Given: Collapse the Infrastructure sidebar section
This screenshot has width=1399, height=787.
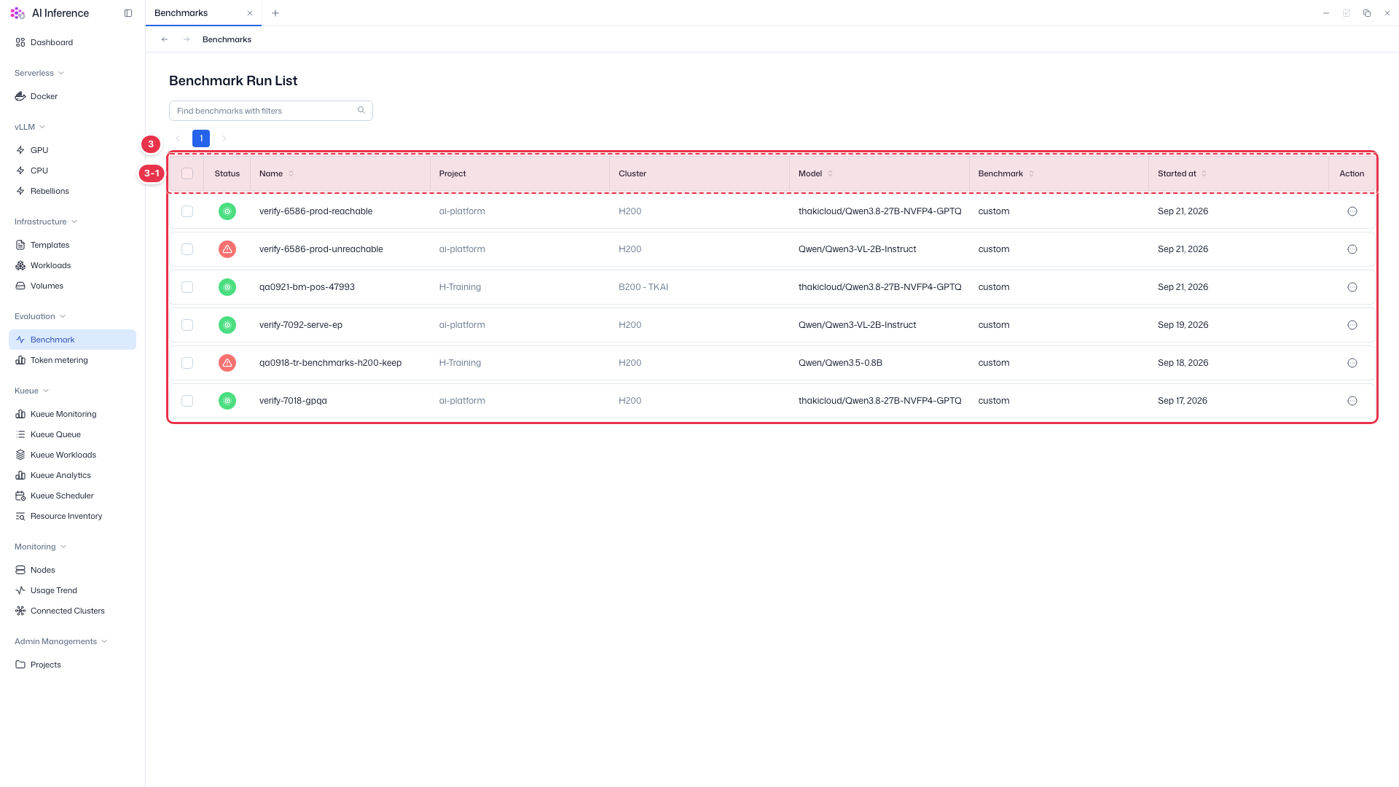Looking at the screenshot, I should [46, 222].
